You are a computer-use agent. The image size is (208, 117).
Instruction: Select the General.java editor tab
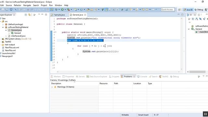coord(78,15)
